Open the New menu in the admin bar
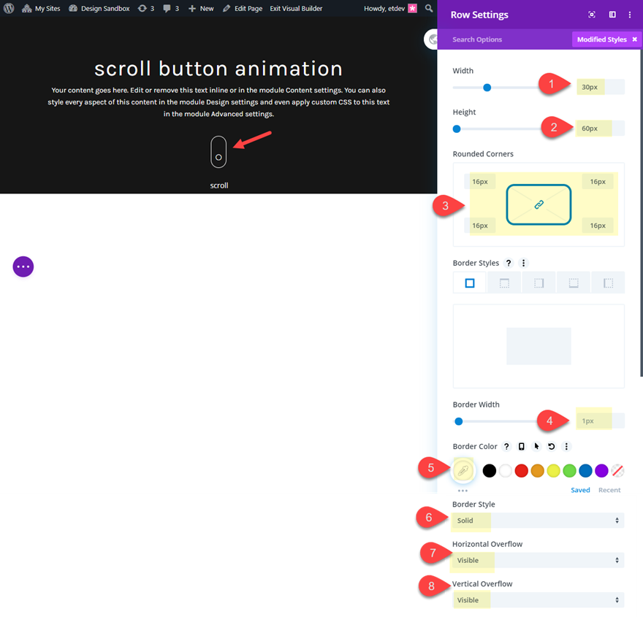 click(x=200, y=8)
